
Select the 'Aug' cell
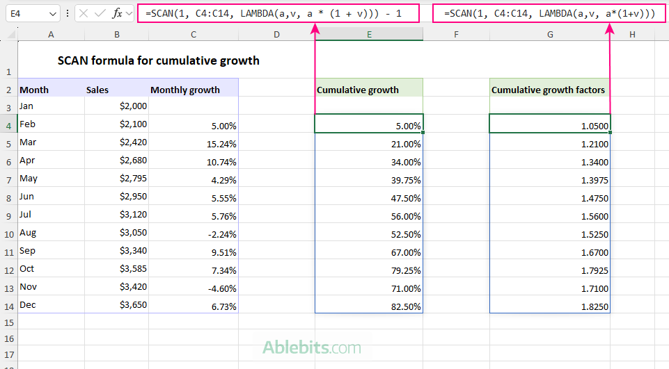[x=52, y=232]
